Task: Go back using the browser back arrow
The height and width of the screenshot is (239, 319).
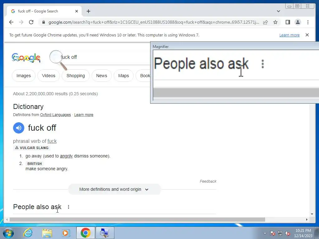Action: click(11, 22)
